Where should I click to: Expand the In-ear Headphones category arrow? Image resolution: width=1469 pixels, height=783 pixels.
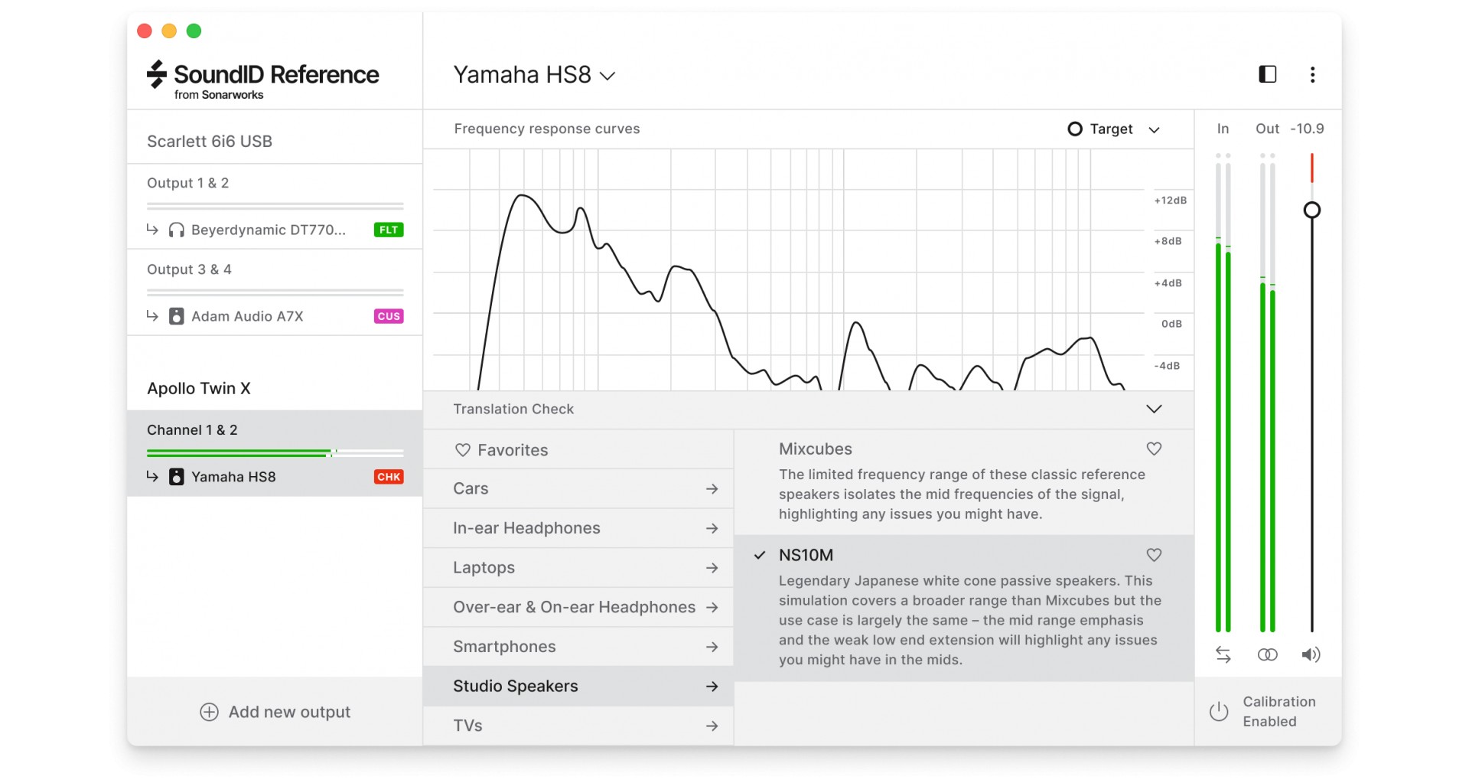point(712,528)
